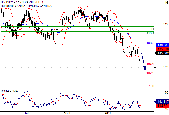Click the 108.3 blue pivot label

(150, 43)
